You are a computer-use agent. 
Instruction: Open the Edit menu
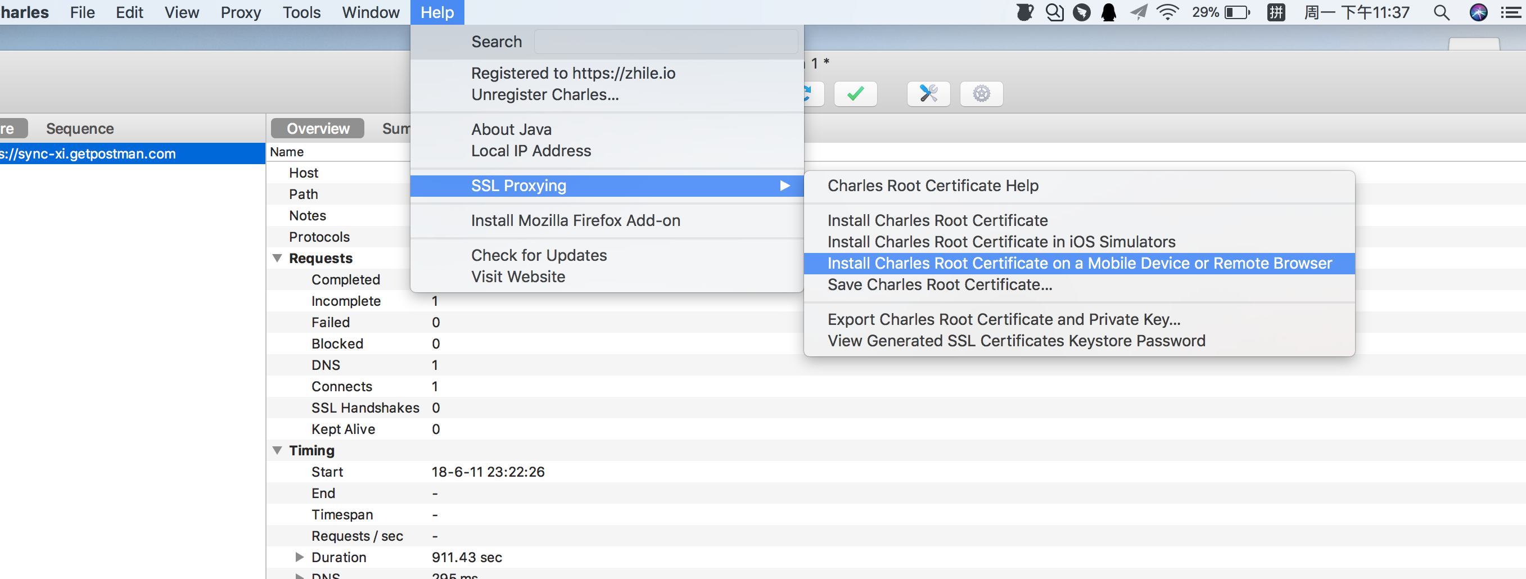pyautogui.click(x=129, y=12)
